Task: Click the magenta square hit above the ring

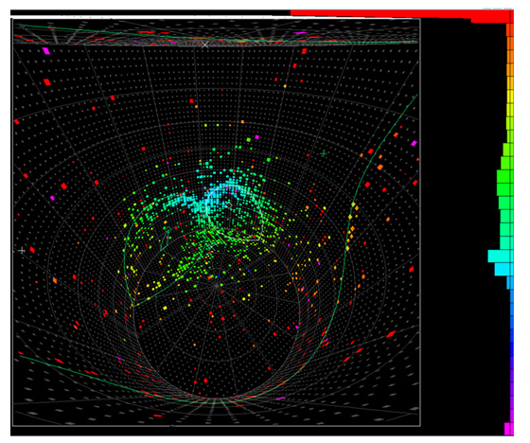Action: pyautogui.click(x=256, y=137)
